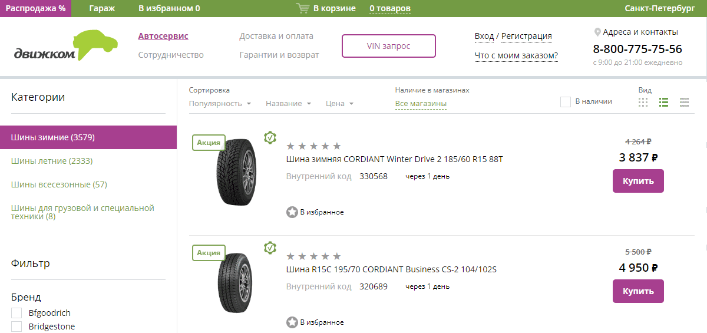Open 'Доставка и оплата' page
The width and height of the screenshot is (707, 333).
[x=276, y=36]
